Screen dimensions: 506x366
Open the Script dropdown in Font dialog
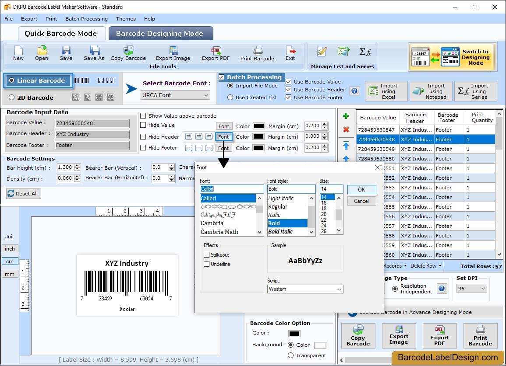click(x=305, y=289)
